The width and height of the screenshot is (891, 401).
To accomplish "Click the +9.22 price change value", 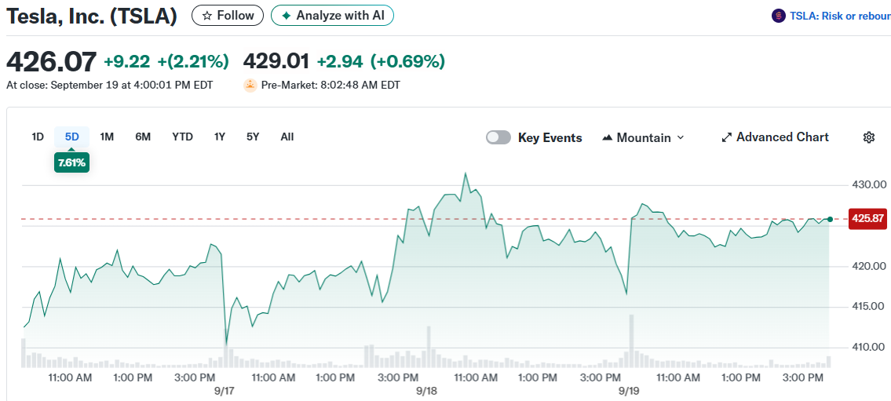I will click(x=128, y=61).
